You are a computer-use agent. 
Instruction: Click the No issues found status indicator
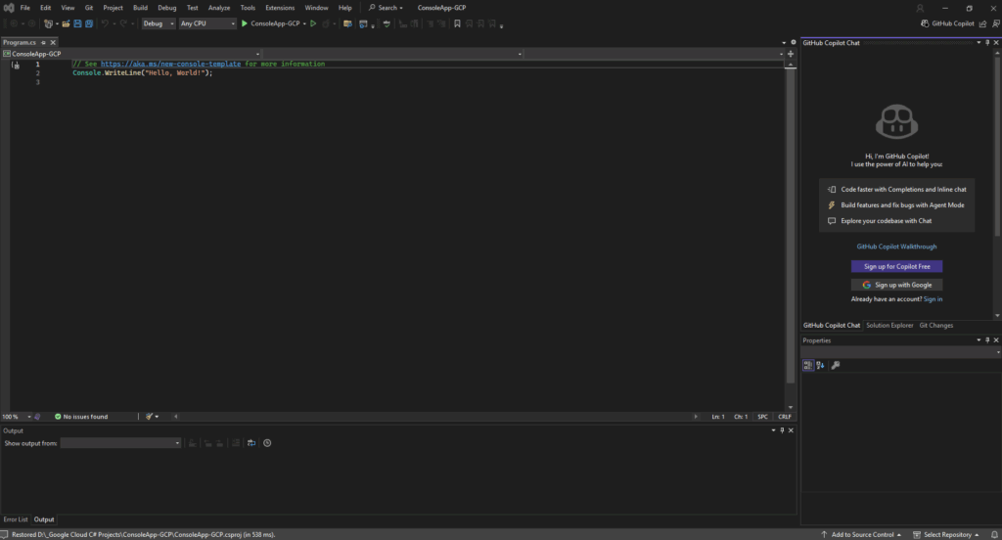point(81,417)
